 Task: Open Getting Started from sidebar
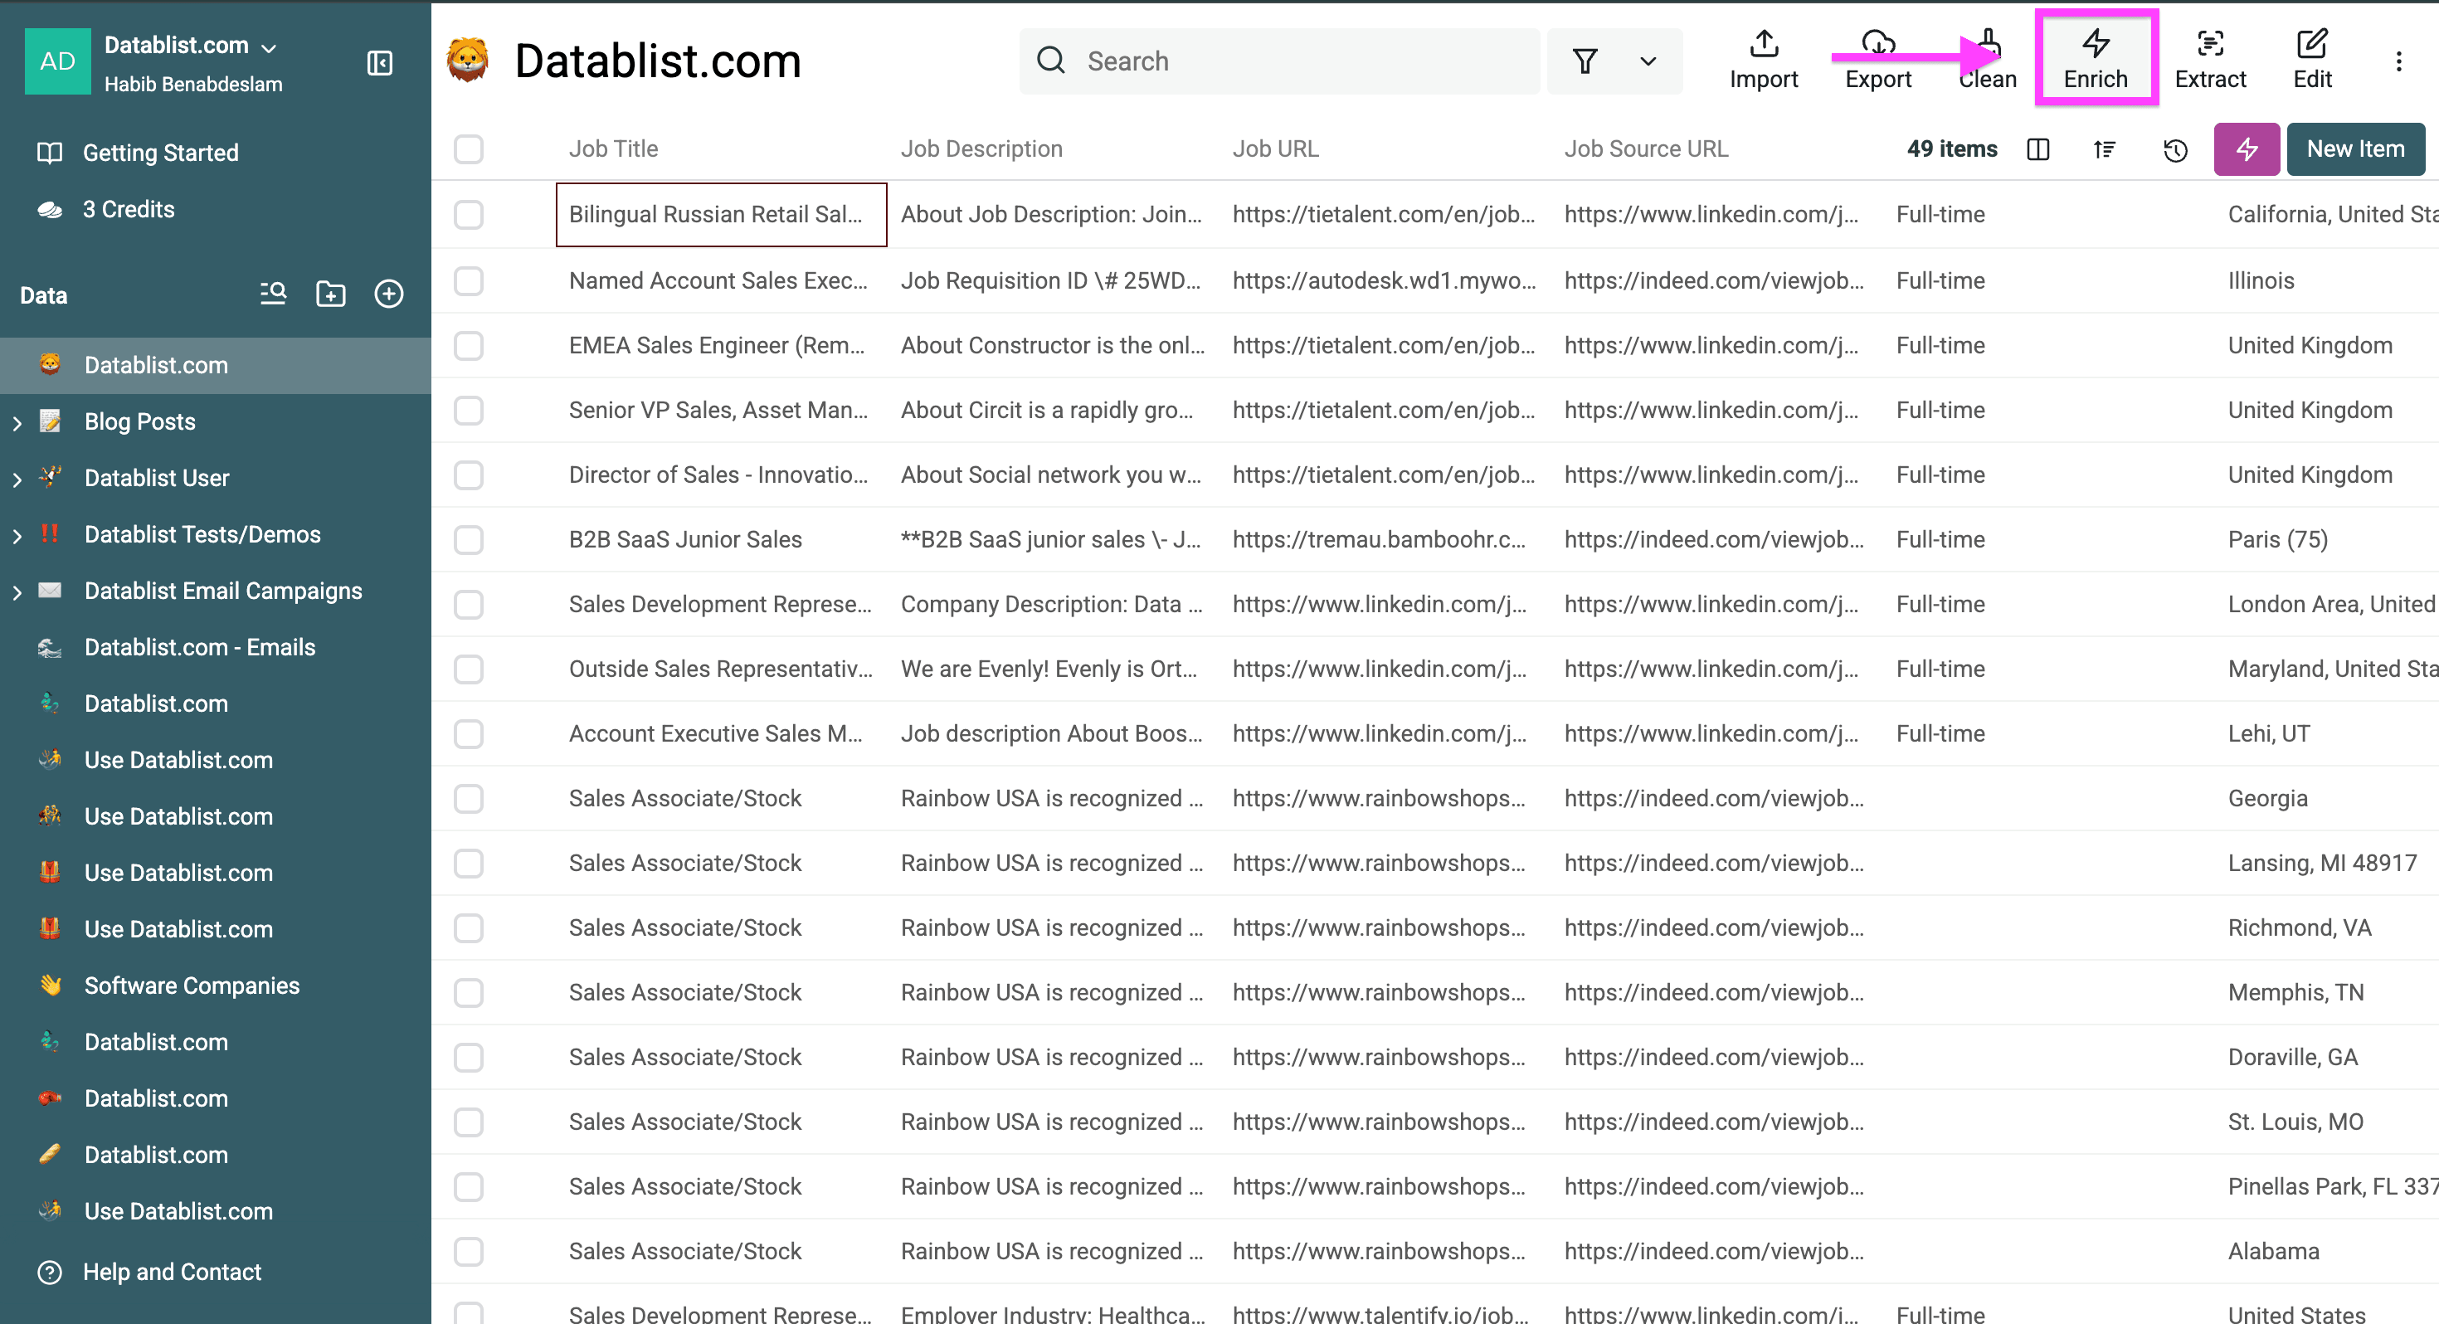point(161,152)
